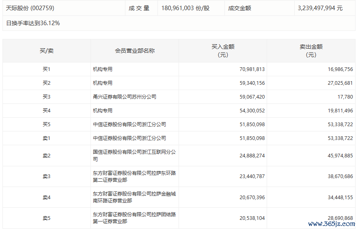The height and width of the screenshot is (230, 358).
Task: Click 国信证券股份有限公司浙江互联网分公司 broker name
Action: (x=134, y=156)
